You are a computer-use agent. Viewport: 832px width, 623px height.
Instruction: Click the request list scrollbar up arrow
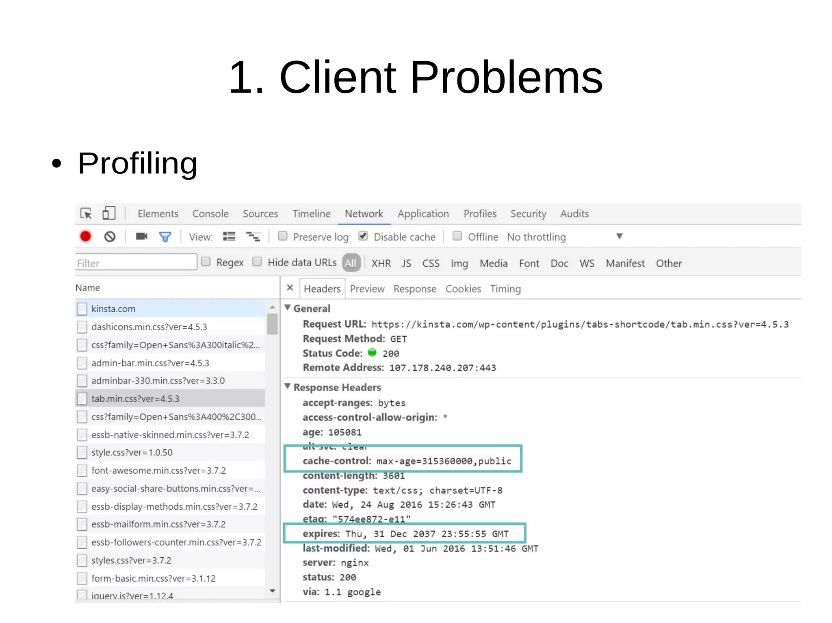click(x=273, y=307)
